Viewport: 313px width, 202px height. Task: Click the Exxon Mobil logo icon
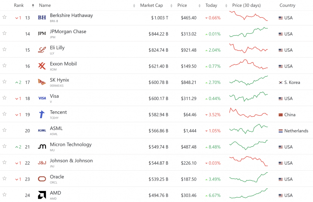(42, 66)
